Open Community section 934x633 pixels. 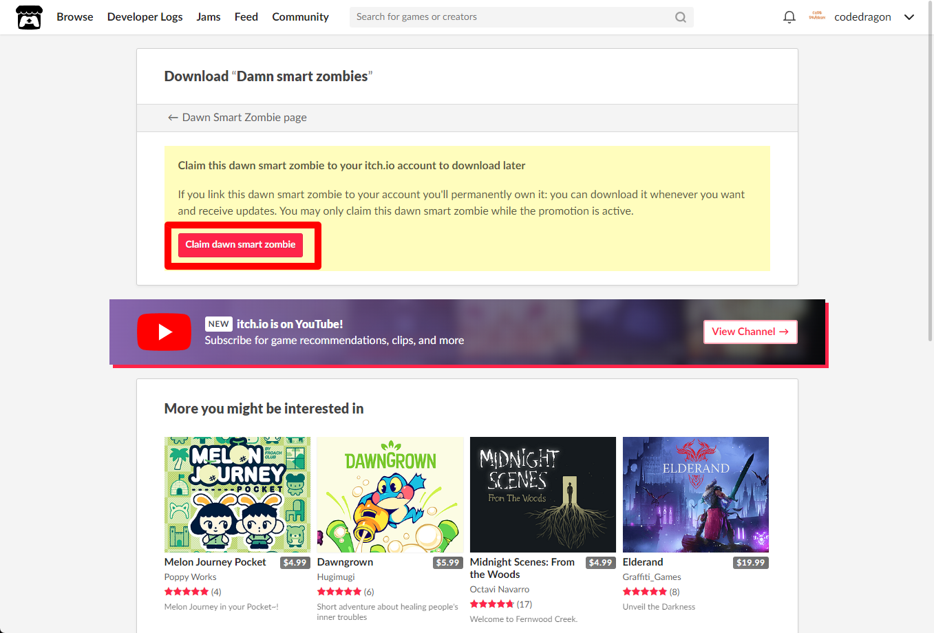click(300, 17)
